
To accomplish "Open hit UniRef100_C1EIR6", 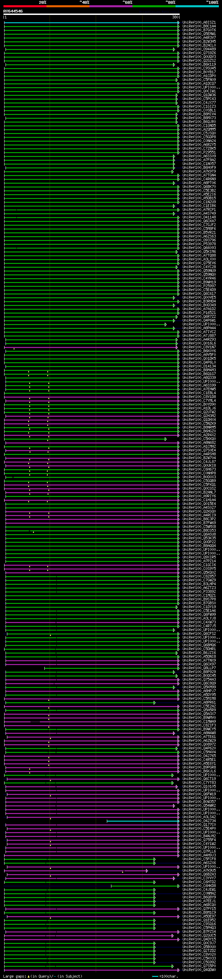I will click(199, 206).
